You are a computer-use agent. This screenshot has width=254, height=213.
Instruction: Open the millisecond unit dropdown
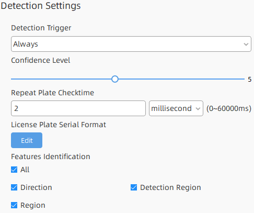tap(176, 108)
